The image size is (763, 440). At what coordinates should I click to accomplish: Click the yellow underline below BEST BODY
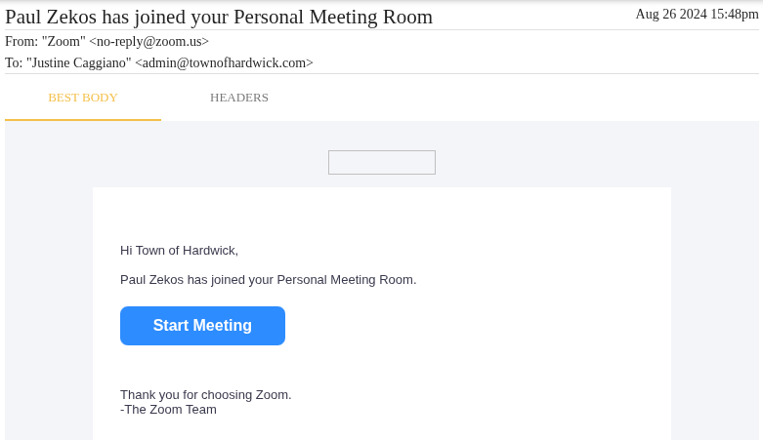(x=83, y=120)
